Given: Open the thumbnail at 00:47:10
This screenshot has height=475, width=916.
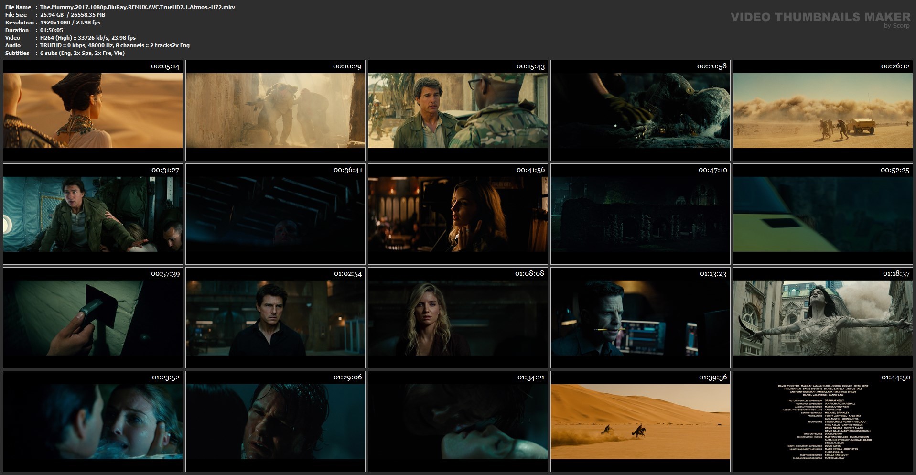Looking at the screenshot, I should click(640, 214).
